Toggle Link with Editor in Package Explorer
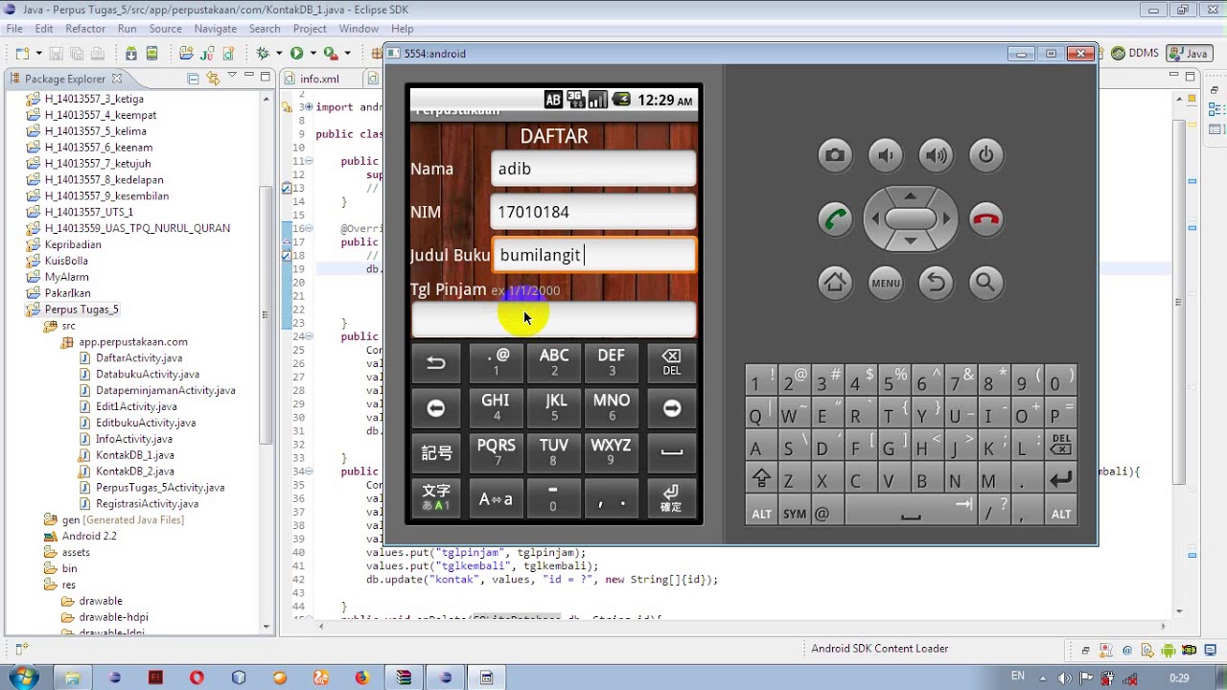1227x690 pixels. point(213,79)
